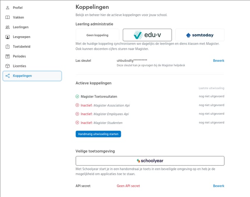The width and height of the screenshot is (250, 197).
Task: Click red inactive icon for Magister Studenten
Action: pos(77,123)
